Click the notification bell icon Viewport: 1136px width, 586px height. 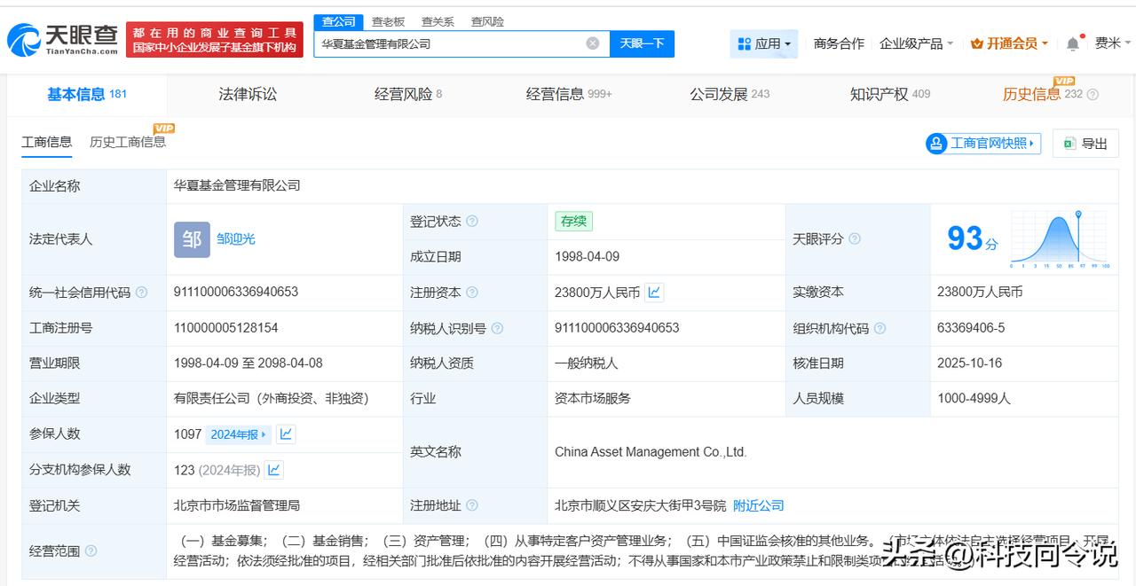1073,43
